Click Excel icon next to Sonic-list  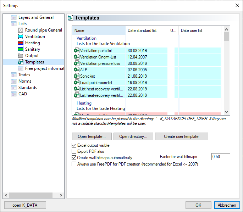tap(76, 76)
